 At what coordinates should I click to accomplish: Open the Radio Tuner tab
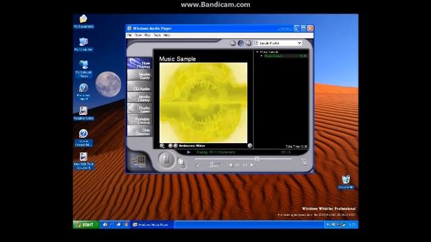139,109
